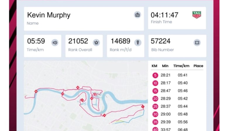
Task: Click the crown icon for Rank Overall
Action: tap(97, 43)
